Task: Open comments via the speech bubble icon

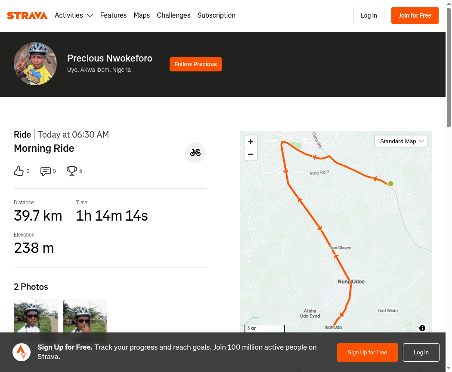Action: click(x=46, y=171)
